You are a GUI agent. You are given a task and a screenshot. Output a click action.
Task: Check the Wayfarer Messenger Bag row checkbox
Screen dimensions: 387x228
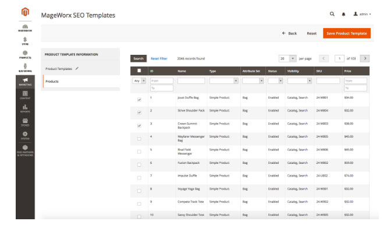click(x=139, y=139)
